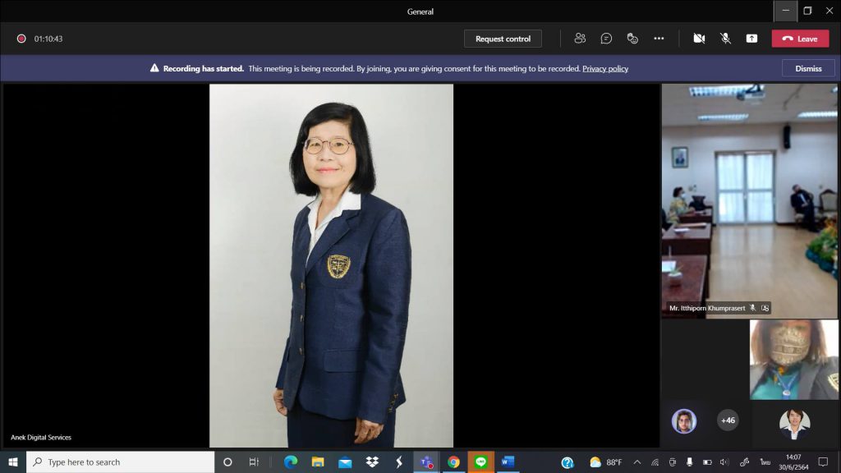The height and width of the screenshot is (473, 841).
Task: Open the Action Center notifications icon
Action: pos(823,462)
